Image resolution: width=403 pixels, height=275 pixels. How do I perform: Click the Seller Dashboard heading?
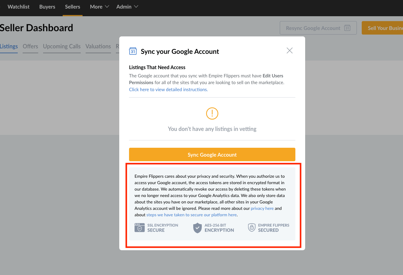pos(36,28)
